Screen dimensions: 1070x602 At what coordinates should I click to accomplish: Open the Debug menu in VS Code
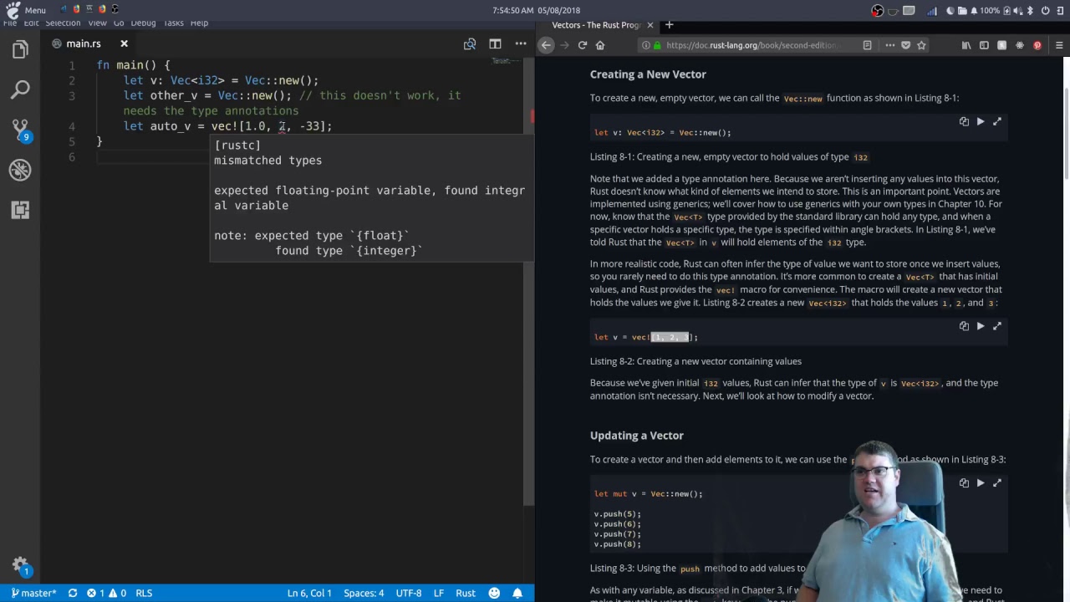[x=143, y=23]
